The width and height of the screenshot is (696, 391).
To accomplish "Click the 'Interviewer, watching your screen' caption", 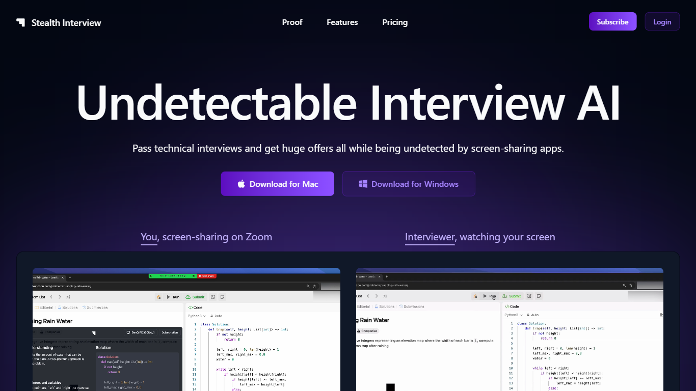I will [480, 237].
